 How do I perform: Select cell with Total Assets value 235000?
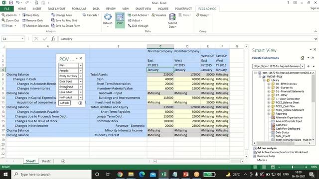click(160, 74)
